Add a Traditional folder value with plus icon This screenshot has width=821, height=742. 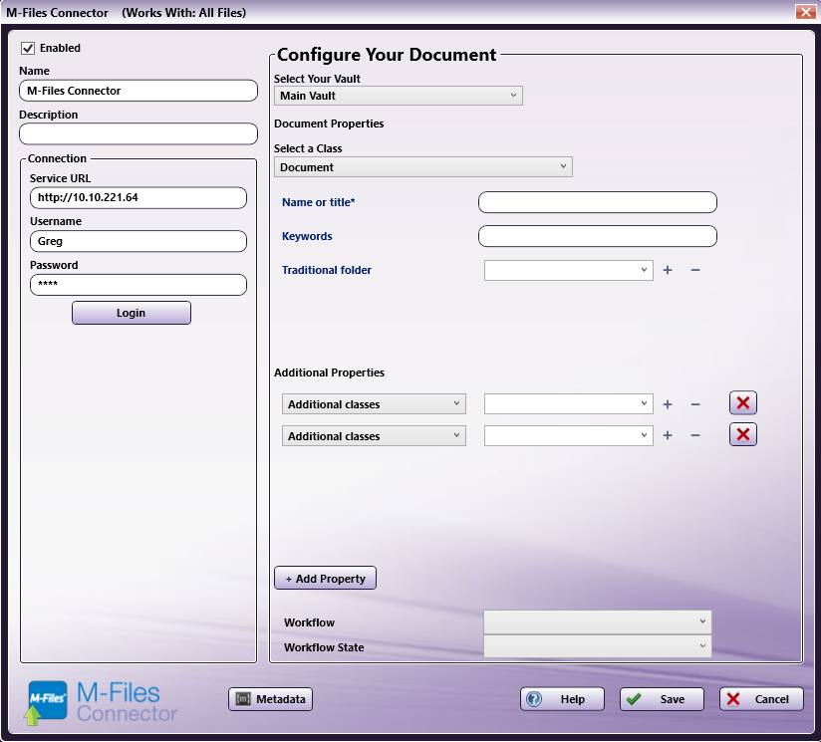tap(668, 270)
